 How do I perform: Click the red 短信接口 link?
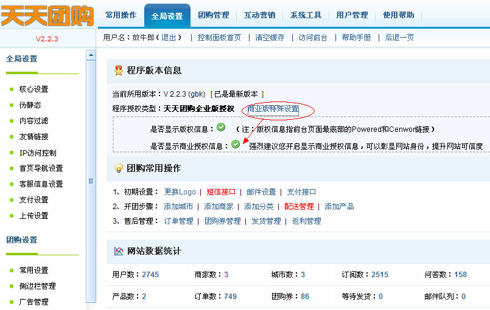point(221,192)
